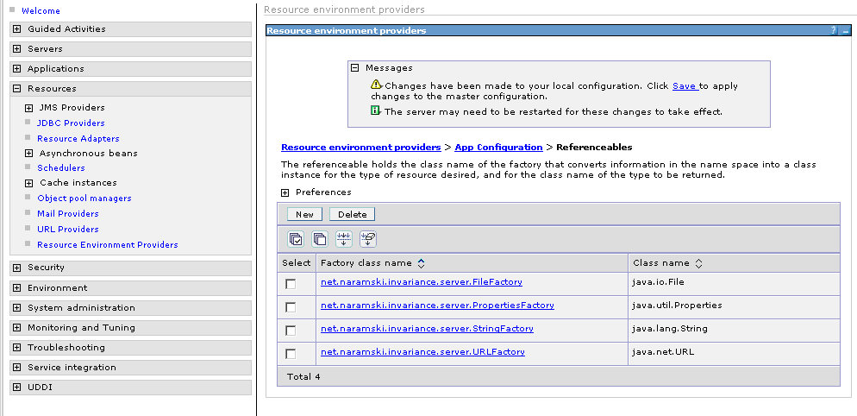This screenshot has width=857, height=416.
Task: Go to Mail Providers navigation item
Action: pos(67,214)
